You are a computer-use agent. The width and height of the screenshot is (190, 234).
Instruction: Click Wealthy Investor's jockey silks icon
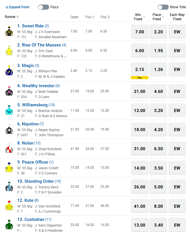(9, 91)
